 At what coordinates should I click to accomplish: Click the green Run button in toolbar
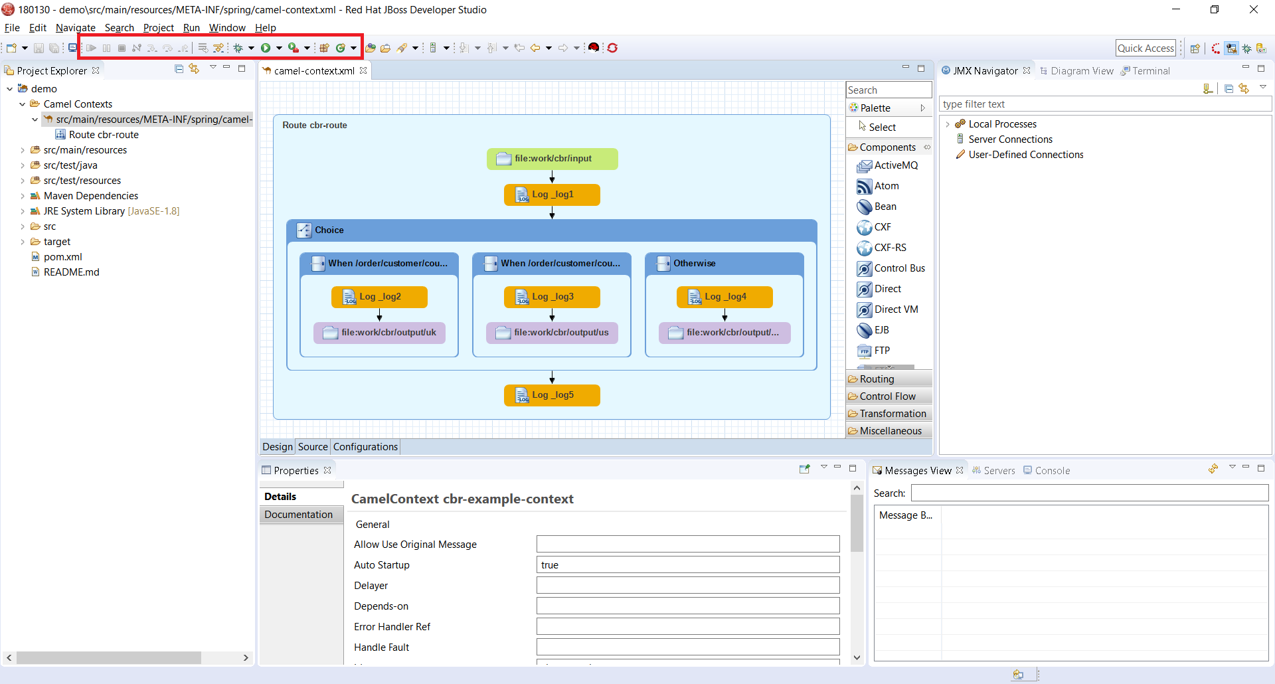click(266, 48)
